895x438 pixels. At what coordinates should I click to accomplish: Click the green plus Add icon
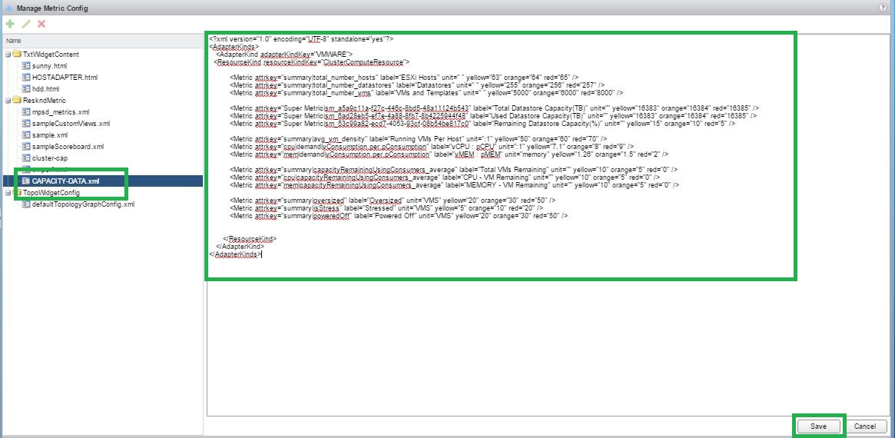point(10,24)
